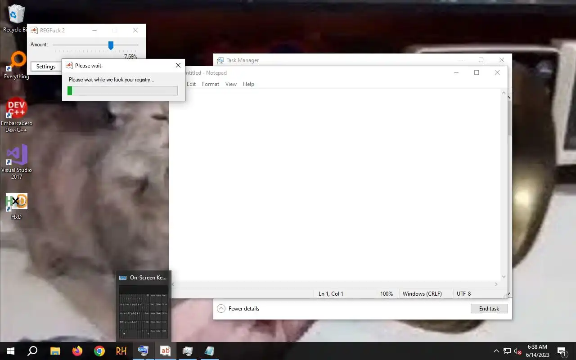This screenshot has height=360, width=576.
Task: Maximize the Notepad window
Action: (477, 72)
